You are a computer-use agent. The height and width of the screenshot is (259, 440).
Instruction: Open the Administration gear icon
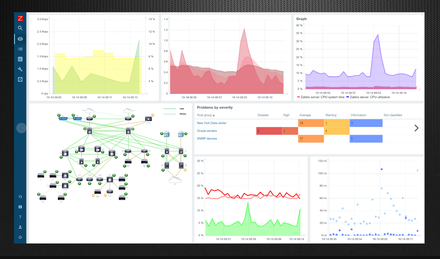(x=20, y=79)
